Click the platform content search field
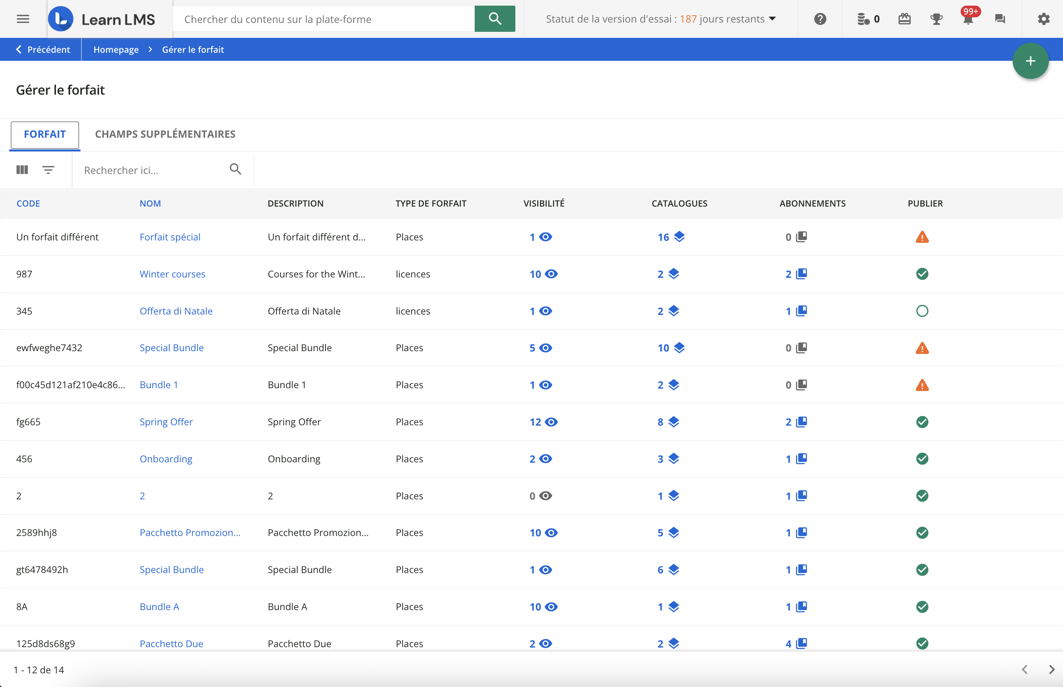 tap(324, 19)
